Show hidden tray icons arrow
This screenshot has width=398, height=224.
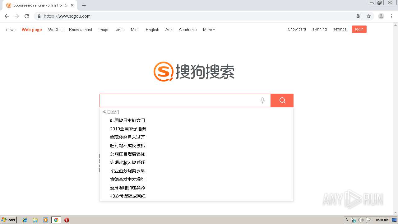coord(347,220)
